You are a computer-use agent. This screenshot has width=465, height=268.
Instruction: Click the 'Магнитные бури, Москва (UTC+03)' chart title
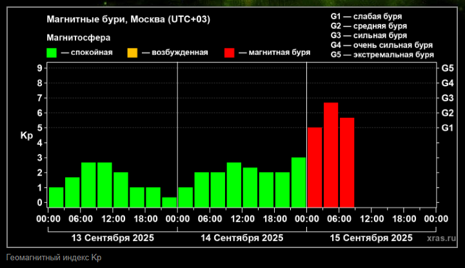coord(128,19)
